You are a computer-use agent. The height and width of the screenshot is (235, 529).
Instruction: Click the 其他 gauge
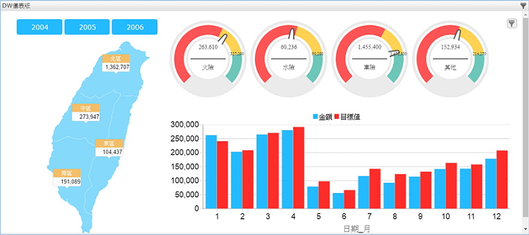tap(451, 59)
